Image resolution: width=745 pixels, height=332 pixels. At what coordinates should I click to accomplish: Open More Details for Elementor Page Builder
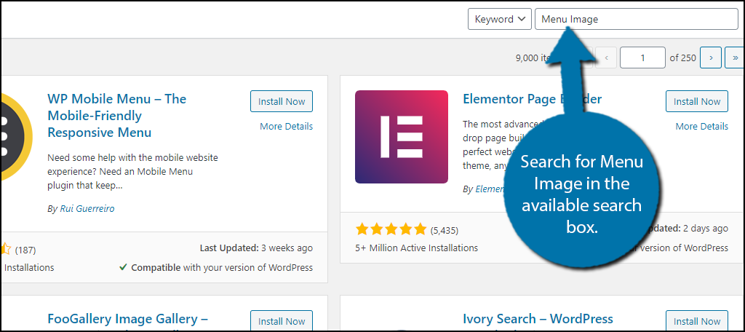click(x=701, y=127)
